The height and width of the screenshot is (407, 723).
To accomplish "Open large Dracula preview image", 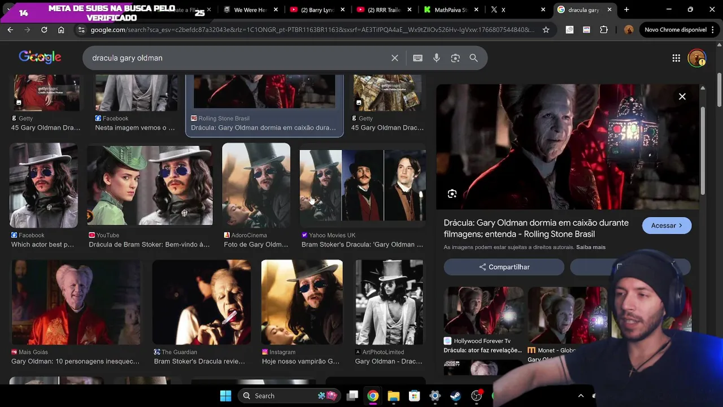I will click(568, 147).
